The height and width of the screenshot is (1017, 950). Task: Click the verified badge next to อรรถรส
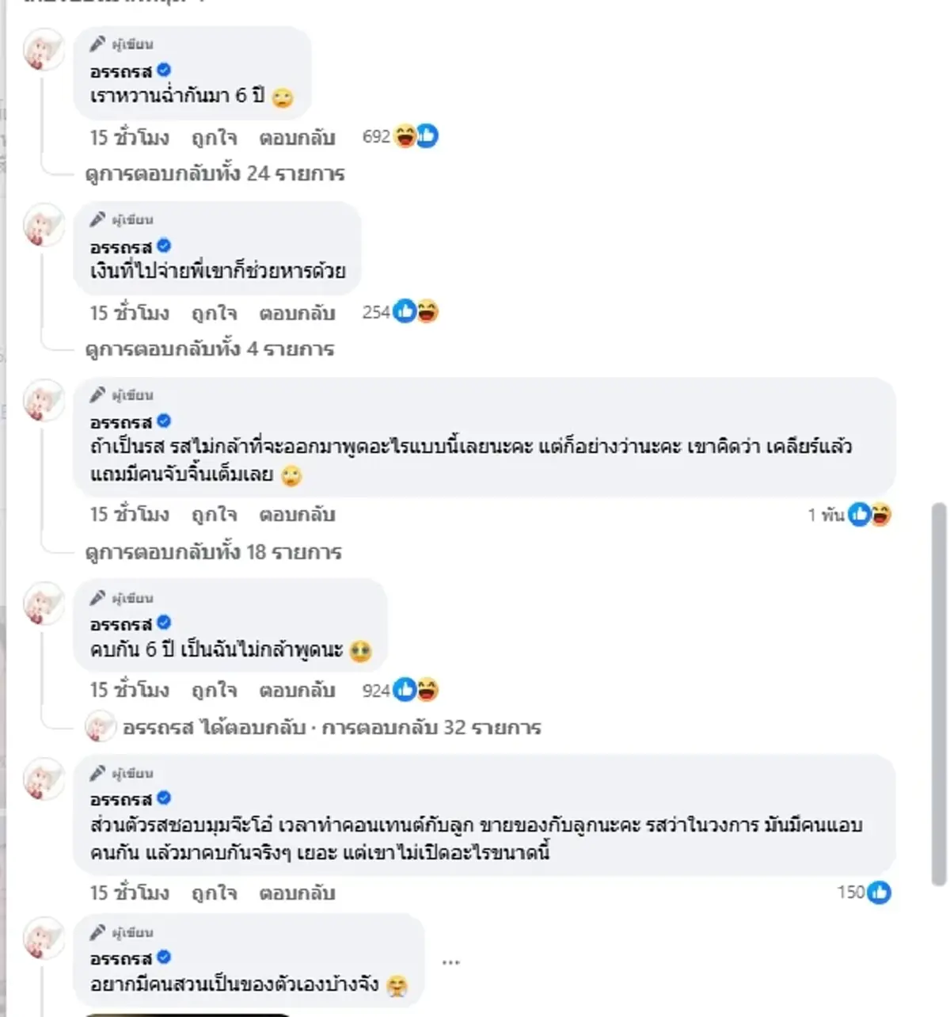click(164, 69)
